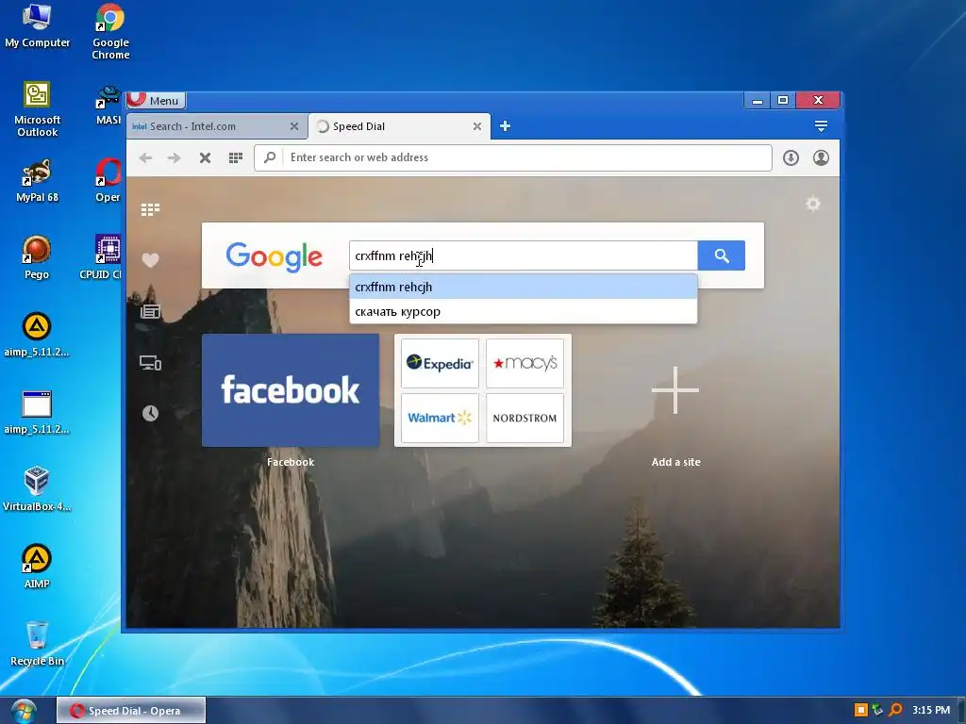This screenshot has height=724, width=966.
Task: Open the Windows Start button
Action: pyautogui.click(x=23, y=711)
